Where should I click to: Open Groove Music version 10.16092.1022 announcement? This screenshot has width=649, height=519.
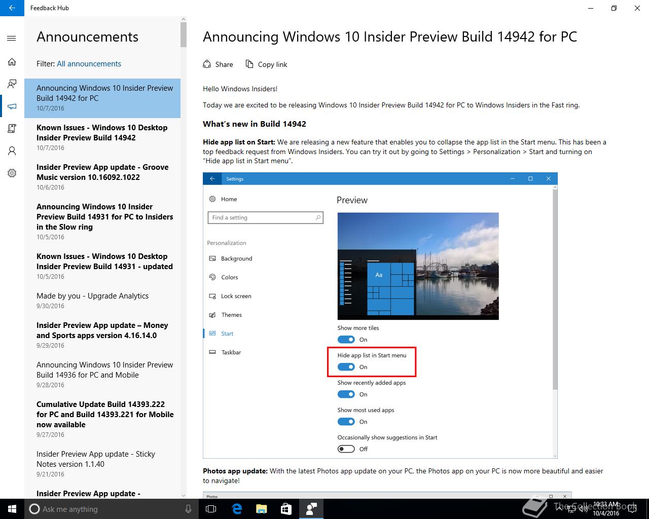(102, 177)
